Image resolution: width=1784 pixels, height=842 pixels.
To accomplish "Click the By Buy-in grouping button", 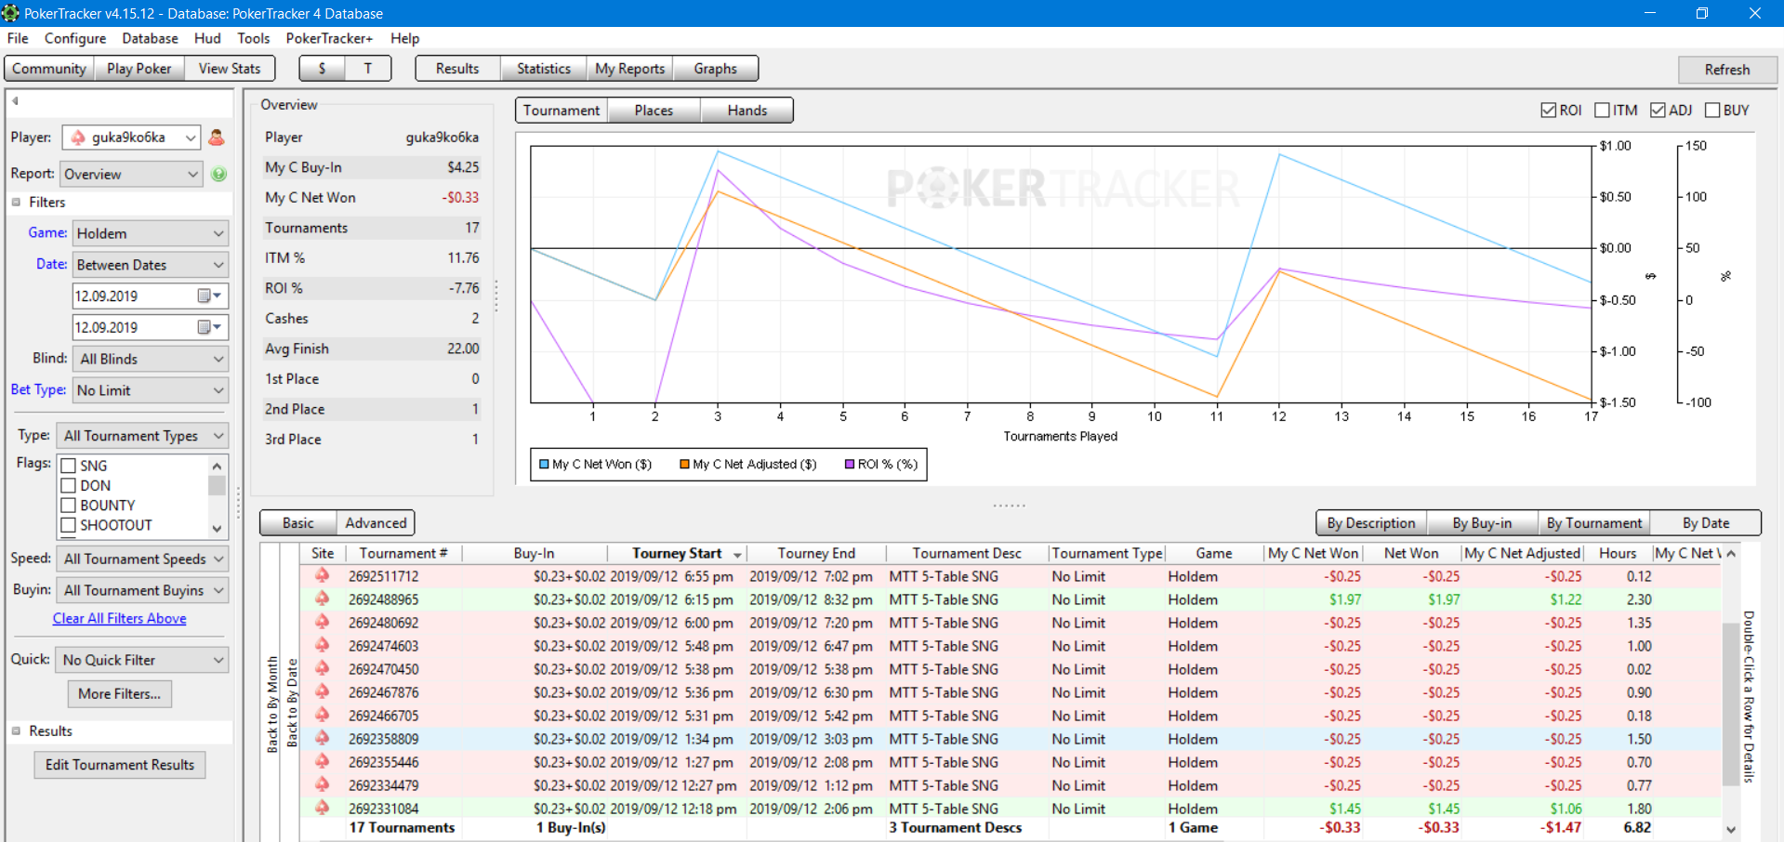I will tap(1482, 523).
